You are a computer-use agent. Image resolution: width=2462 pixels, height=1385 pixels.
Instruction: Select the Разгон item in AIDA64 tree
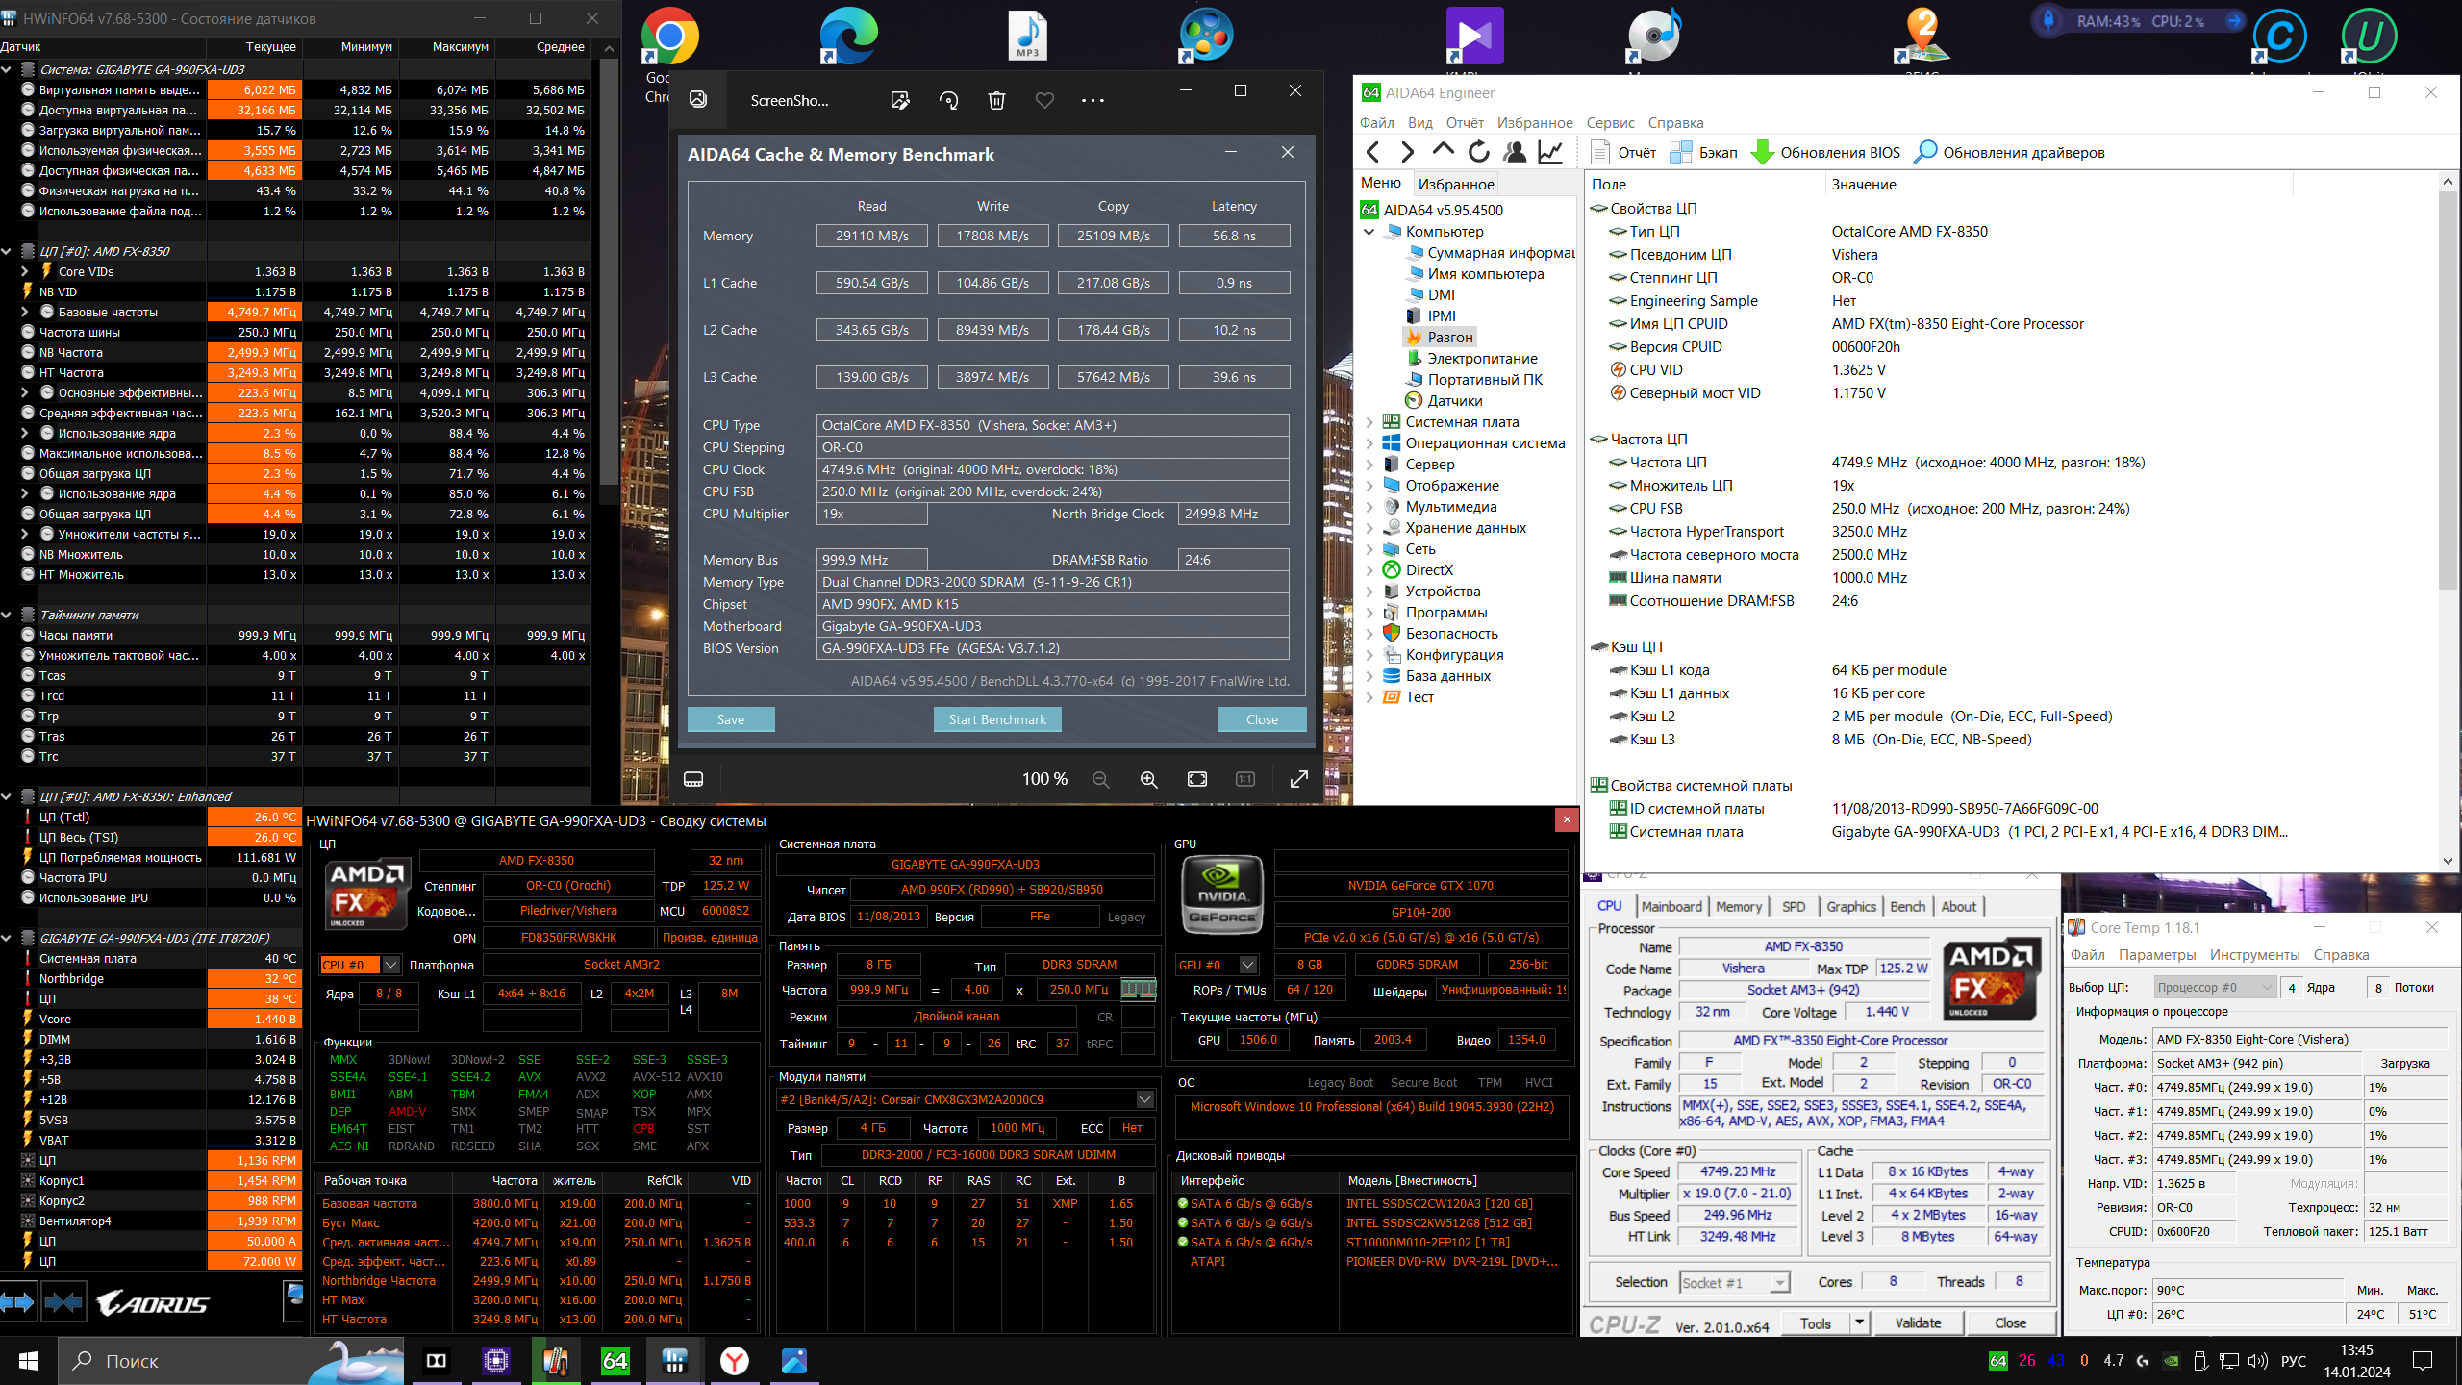point(1449,338)
